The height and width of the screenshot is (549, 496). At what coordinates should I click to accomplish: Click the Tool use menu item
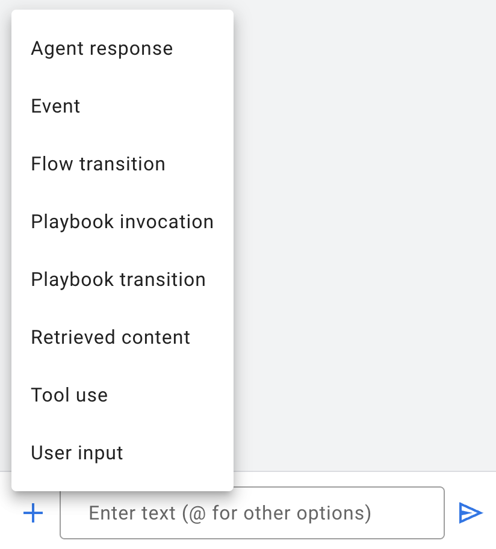pos(69,395)
